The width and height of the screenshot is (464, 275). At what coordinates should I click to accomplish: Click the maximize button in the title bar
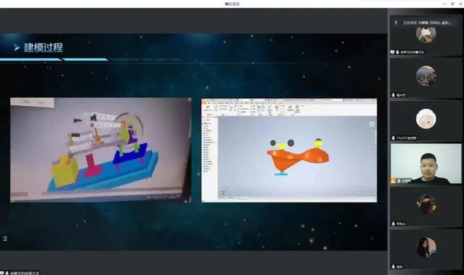(x=452, y=4)
